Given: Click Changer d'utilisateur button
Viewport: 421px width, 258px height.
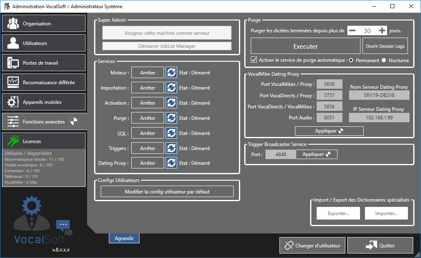Looking at the screenshot, I should point(312,245).
